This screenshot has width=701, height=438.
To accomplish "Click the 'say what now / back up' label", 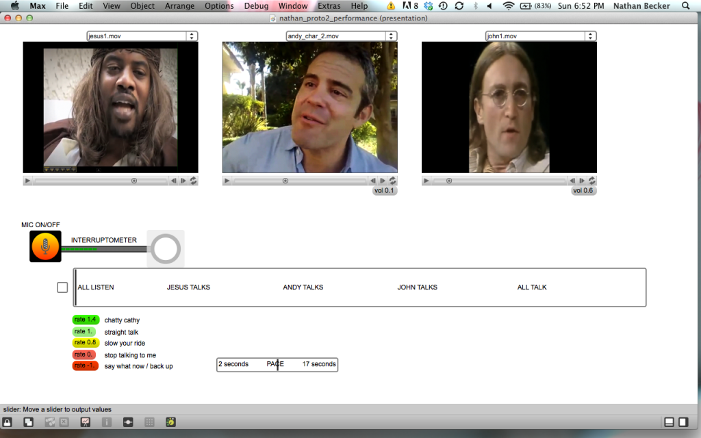I will (138, 366).
